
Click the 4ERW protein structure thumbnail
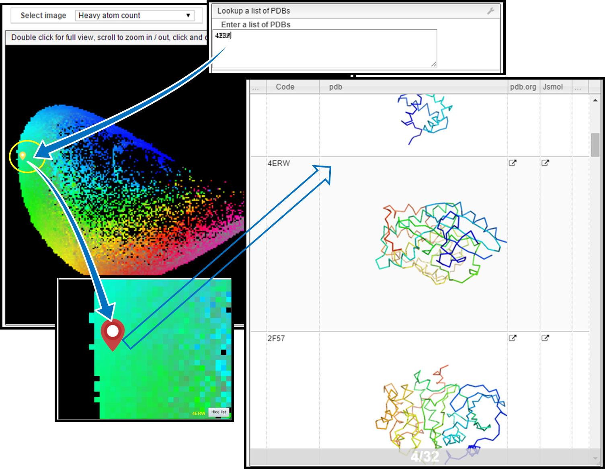point(440,243)
